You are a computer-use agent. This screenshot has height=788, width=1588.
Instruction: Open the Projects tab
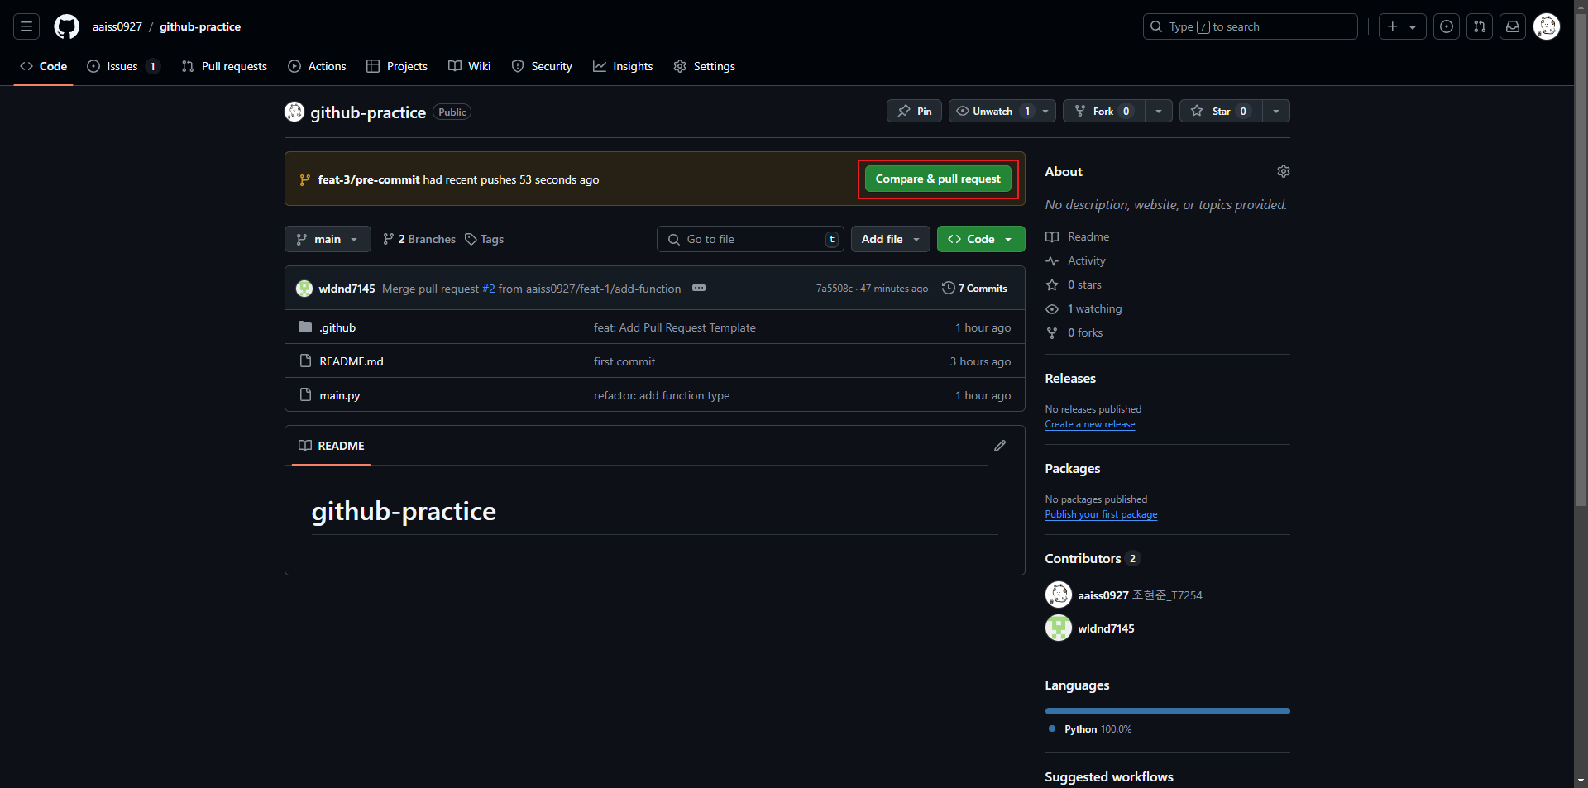point(397,66)
